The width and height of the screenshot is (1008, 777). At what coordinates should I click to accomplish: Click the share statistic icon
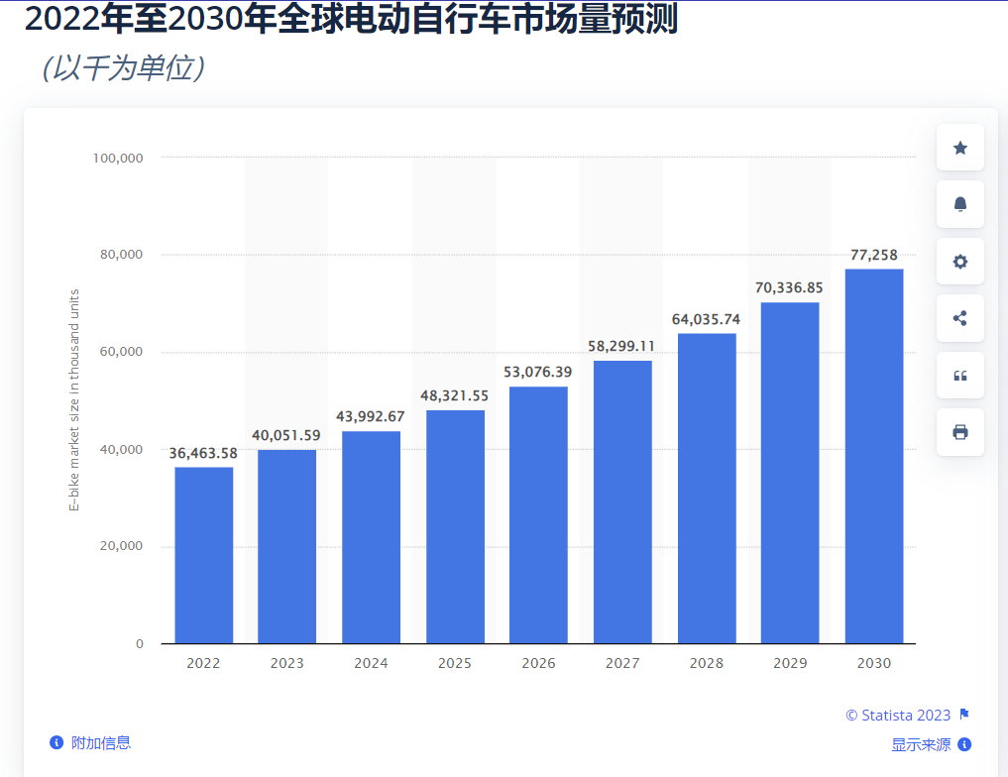pyautogui.click(x=959, y=318)
